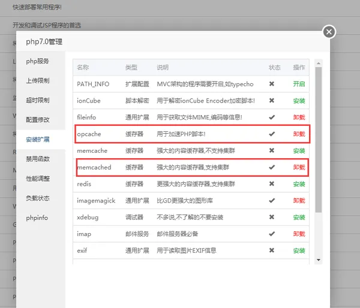Click the X status icon for PATH_INFO
Image resolution: width=360 pixels, height=308 pixels.
[272, 84]
